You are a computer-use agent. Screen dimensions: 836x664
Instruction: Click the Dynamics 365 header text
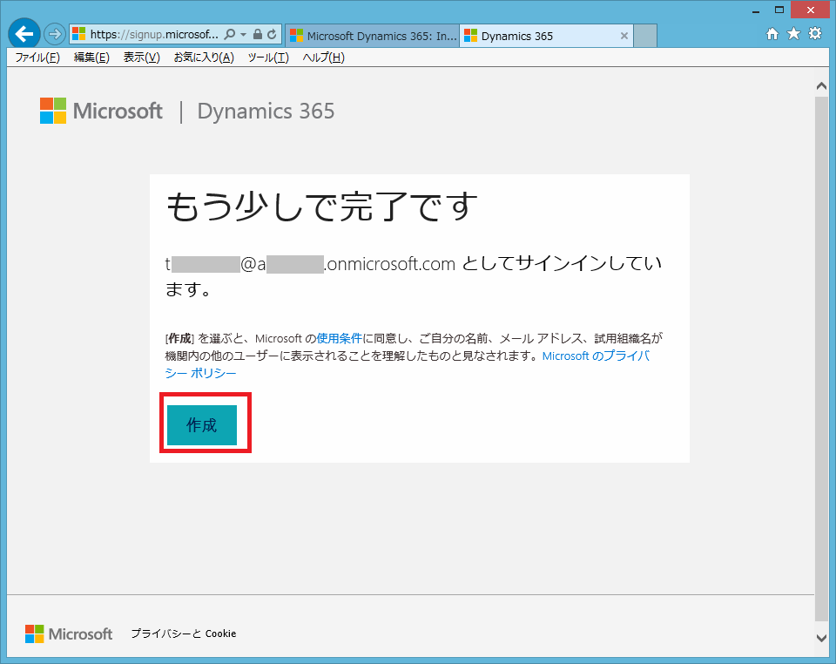tap(266, 111)
